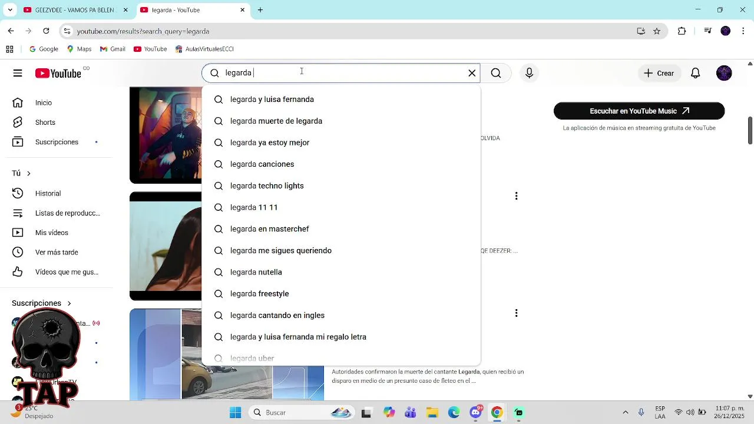Click inside the YouTube search field

(342, 73)
